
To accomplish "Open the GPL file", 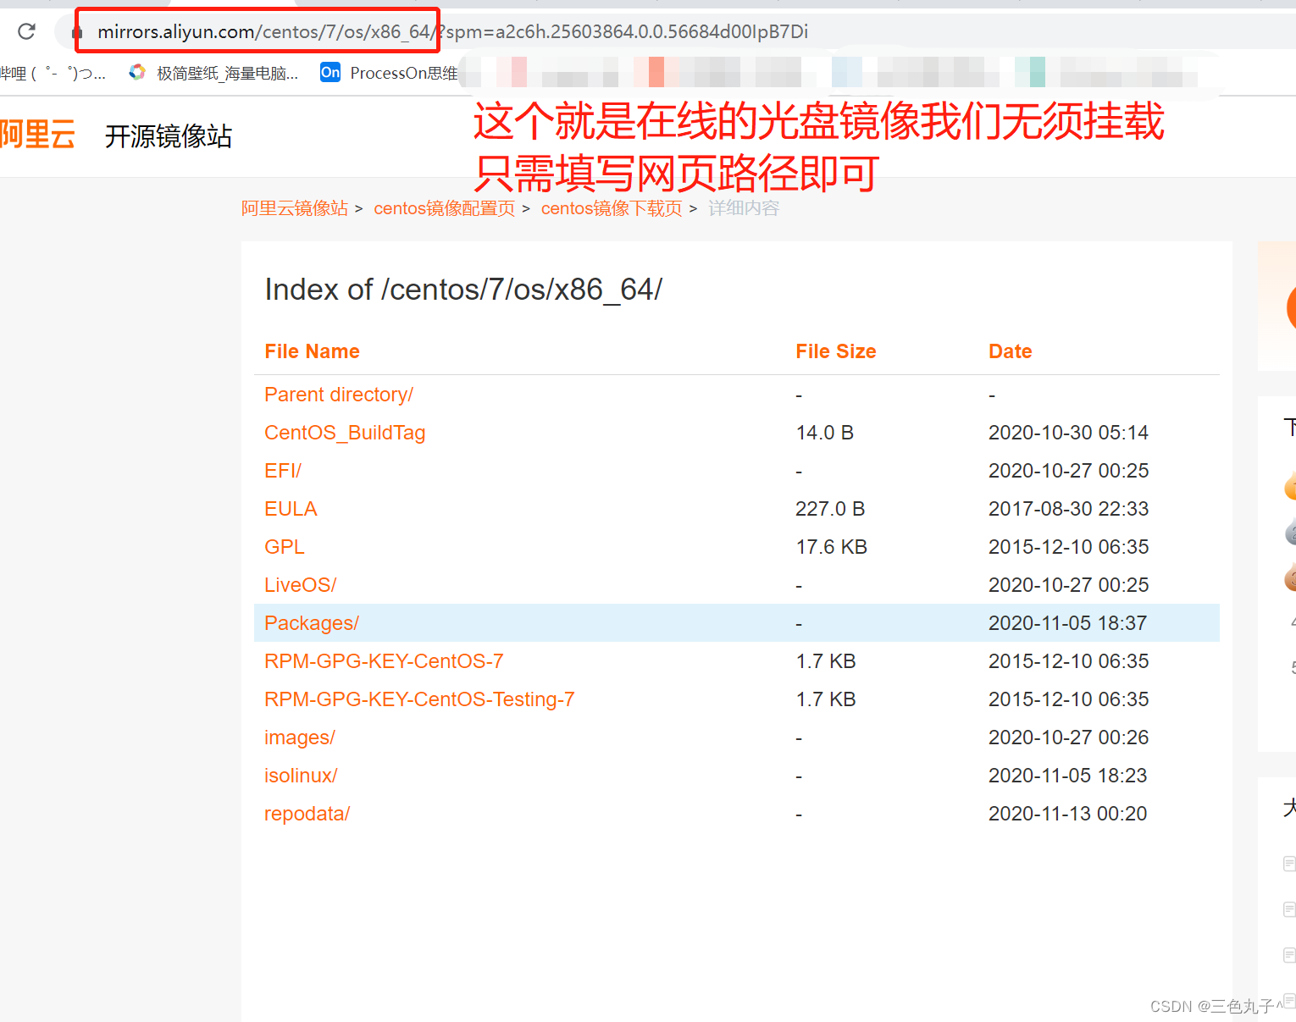I will 285,547.
